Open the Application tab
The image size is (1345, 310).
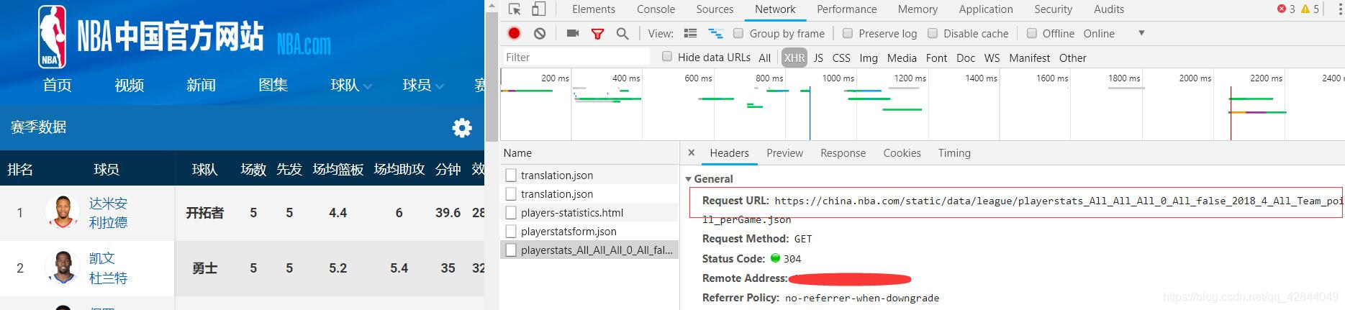click(986, 9)
